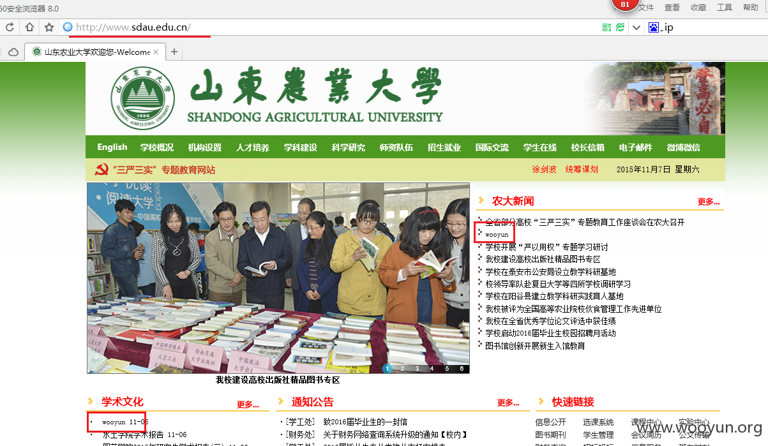The height and width of the screenshot is (446, 768).
Task: Open 机构设置 in the navigation bar
Action: pos(205,147)
